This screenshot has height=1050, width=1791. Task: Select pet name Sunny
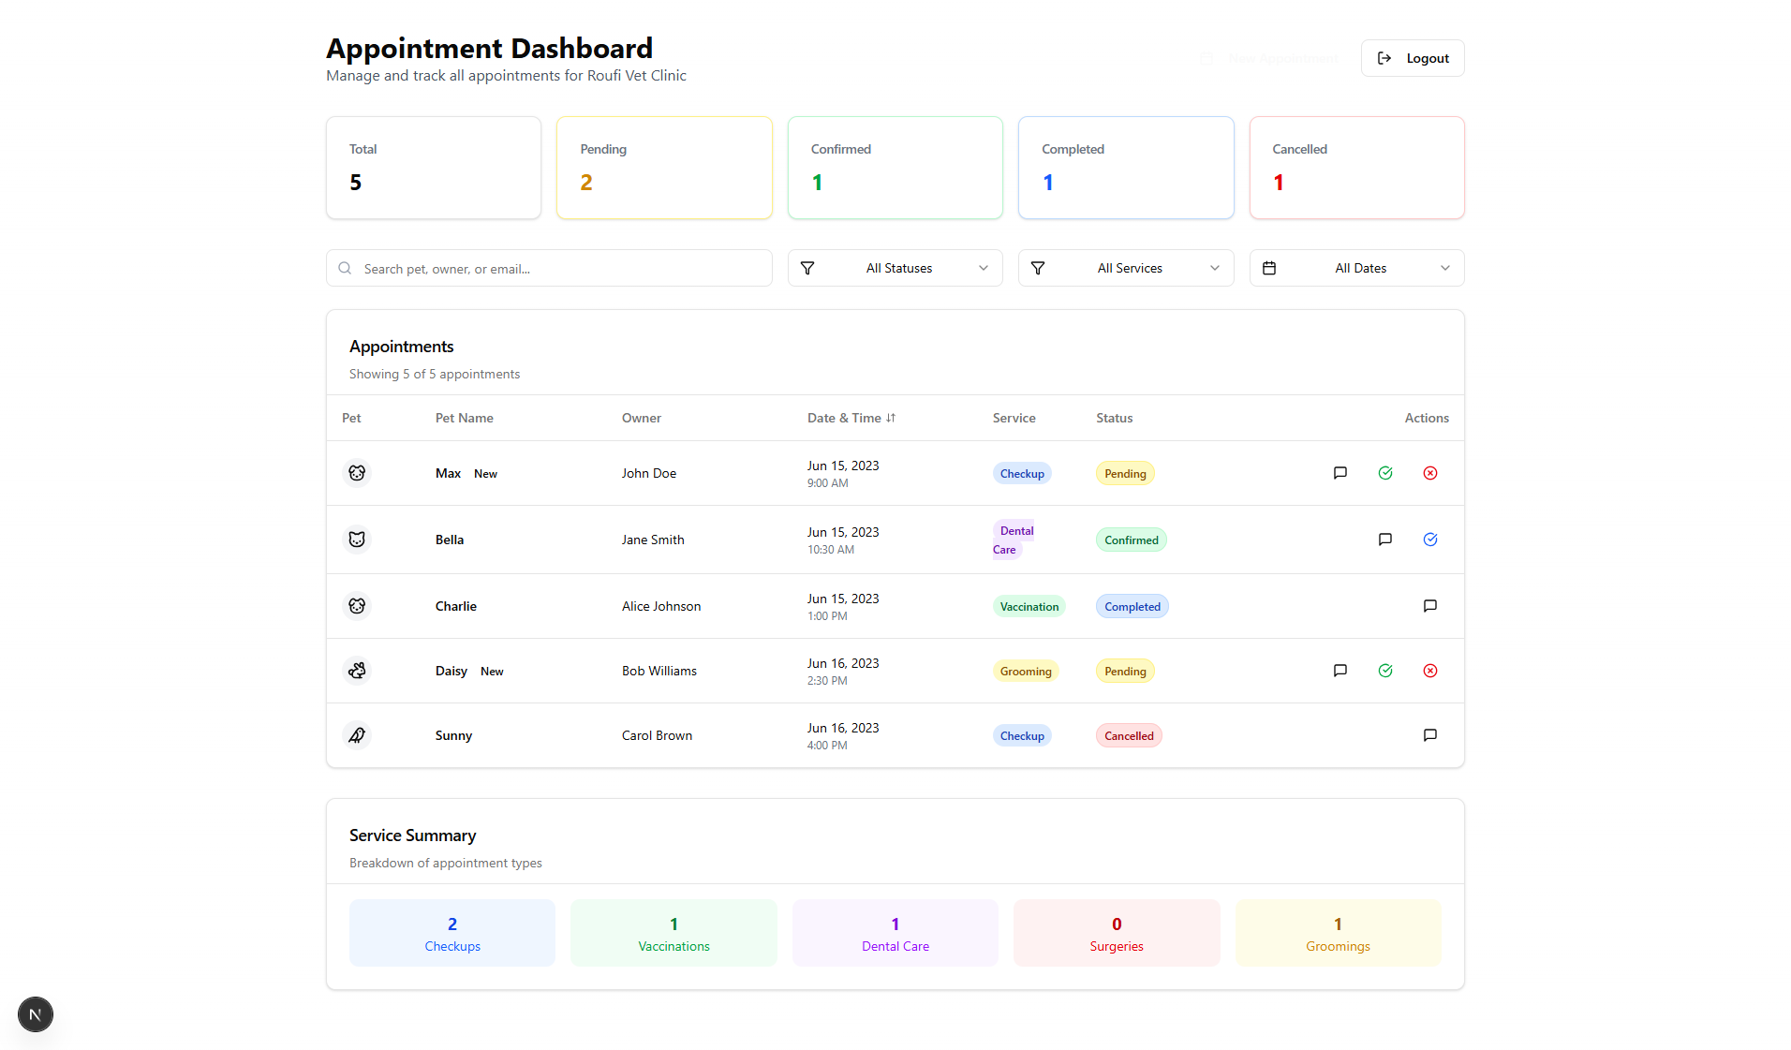coord(453,735)
